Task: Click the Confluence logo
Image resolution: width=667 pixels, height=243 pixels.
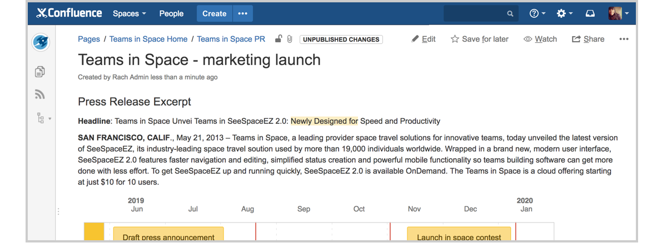Action: pyautogui.click(x=69, y=13)
